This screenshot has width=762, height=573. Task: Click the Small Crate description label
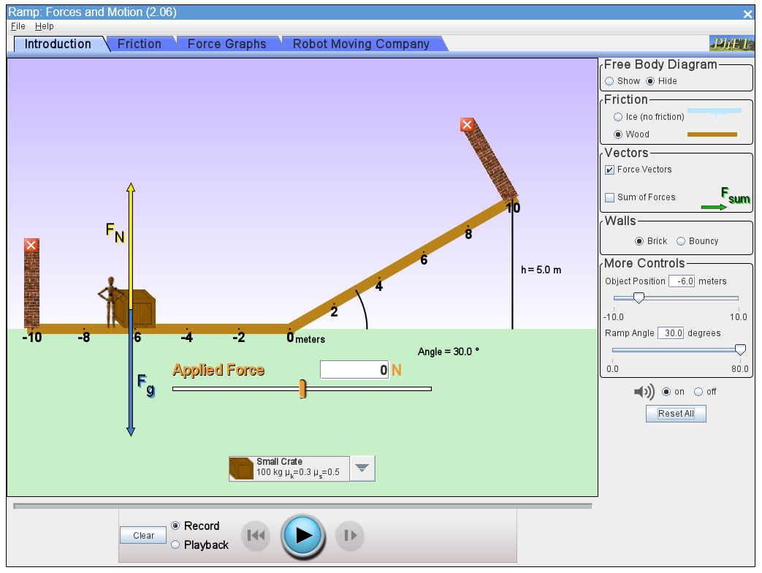click(x=298, y=468)
